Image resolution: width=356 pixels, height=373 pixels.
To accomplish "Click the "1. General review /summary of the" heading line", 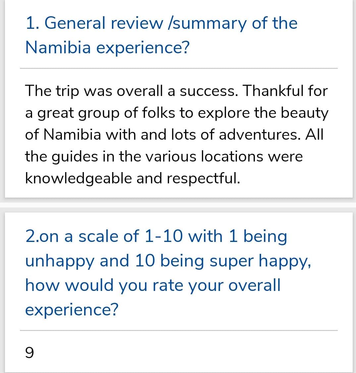I will click(161, 23).
